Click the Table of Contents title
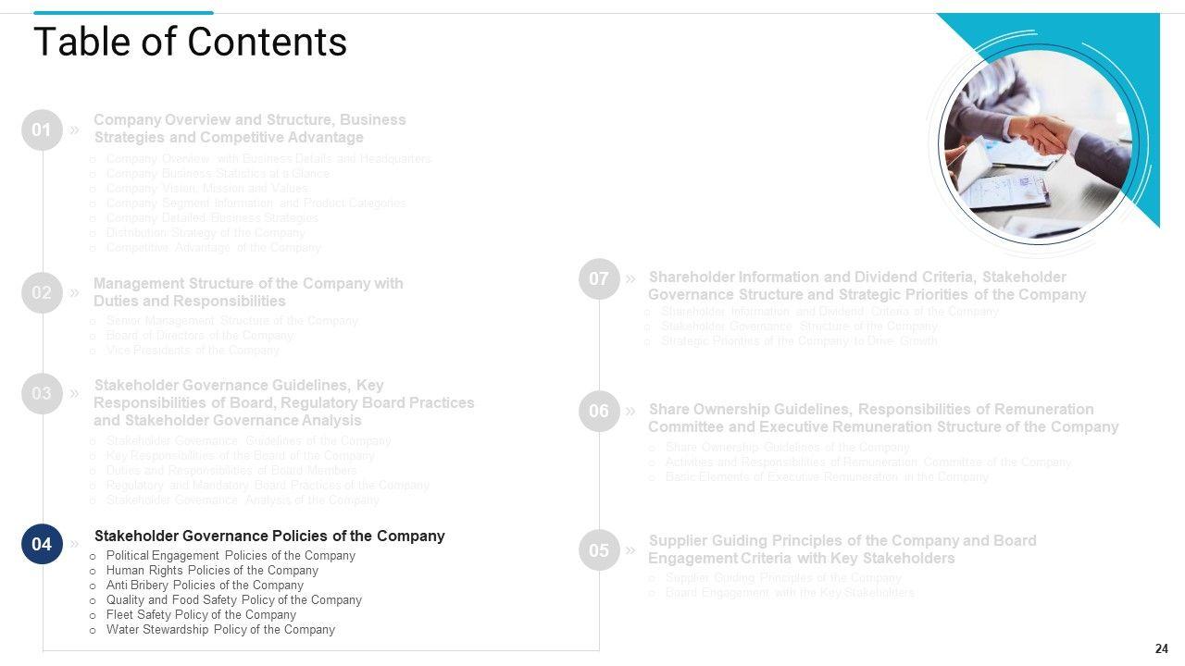The height and width of the screenshot is (666, 1185). point(190,43)
